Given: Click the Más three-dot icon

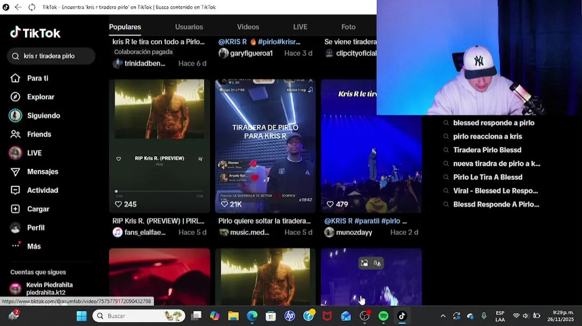Looking at the screenshot, I should click(x=16, y=245).
